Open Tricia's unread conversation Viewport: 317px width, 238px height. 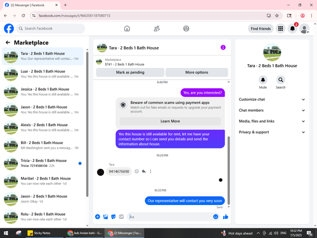(42, 163)
